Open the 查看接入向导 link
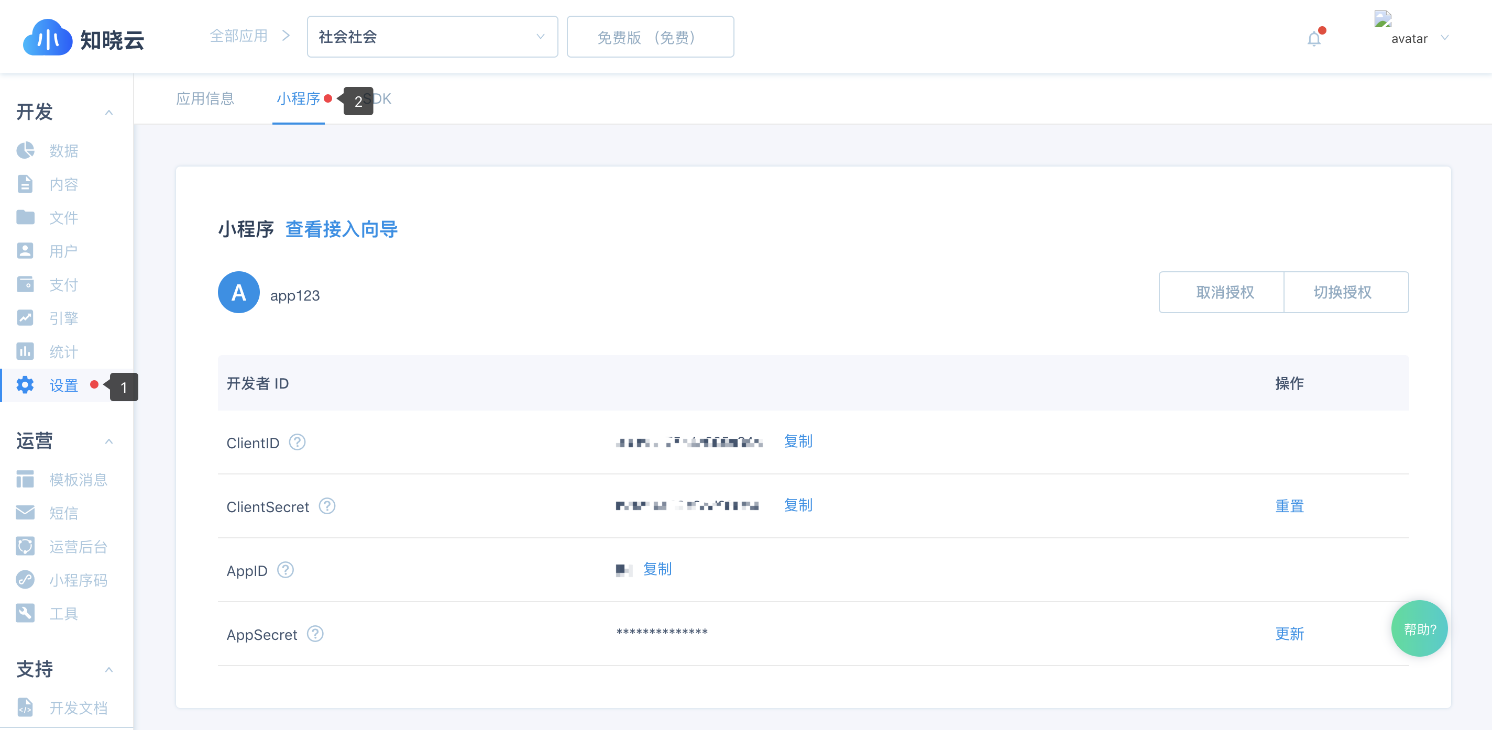 (341, 229)
